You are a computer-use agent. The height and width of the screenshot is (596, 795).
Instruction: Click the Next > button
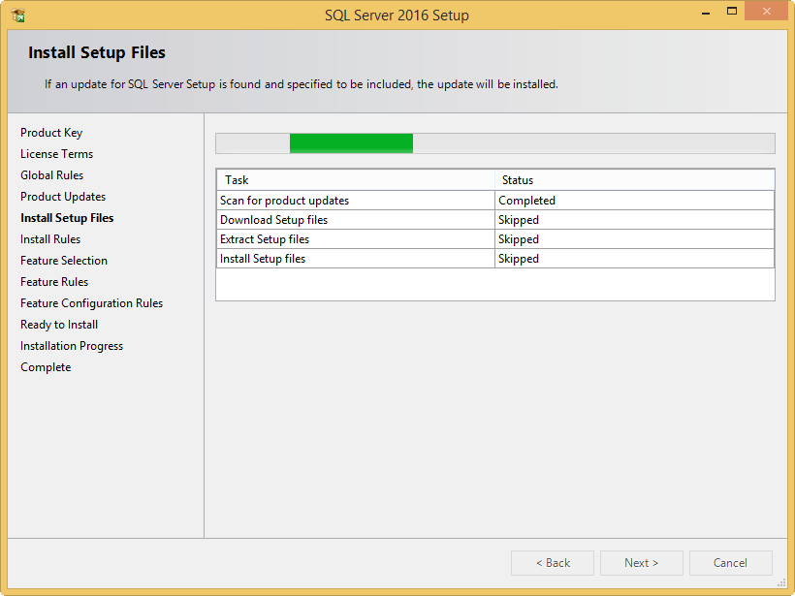(x=642, y=562)
